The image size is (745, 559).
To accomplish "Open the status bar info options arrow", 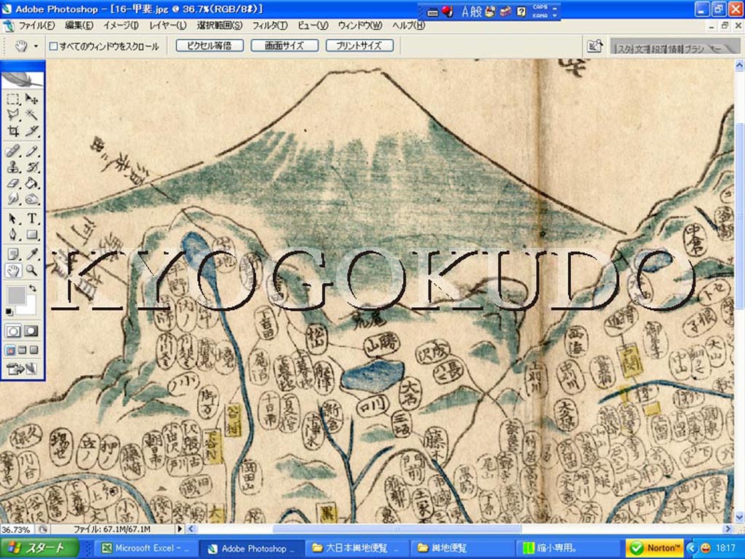I will point(180,528).
